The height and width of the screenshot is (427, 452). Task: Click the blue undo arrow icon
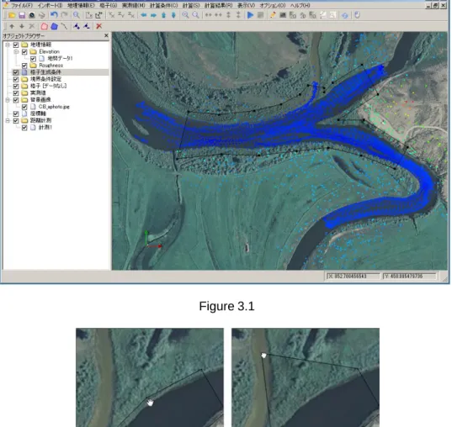coord(54,15)
